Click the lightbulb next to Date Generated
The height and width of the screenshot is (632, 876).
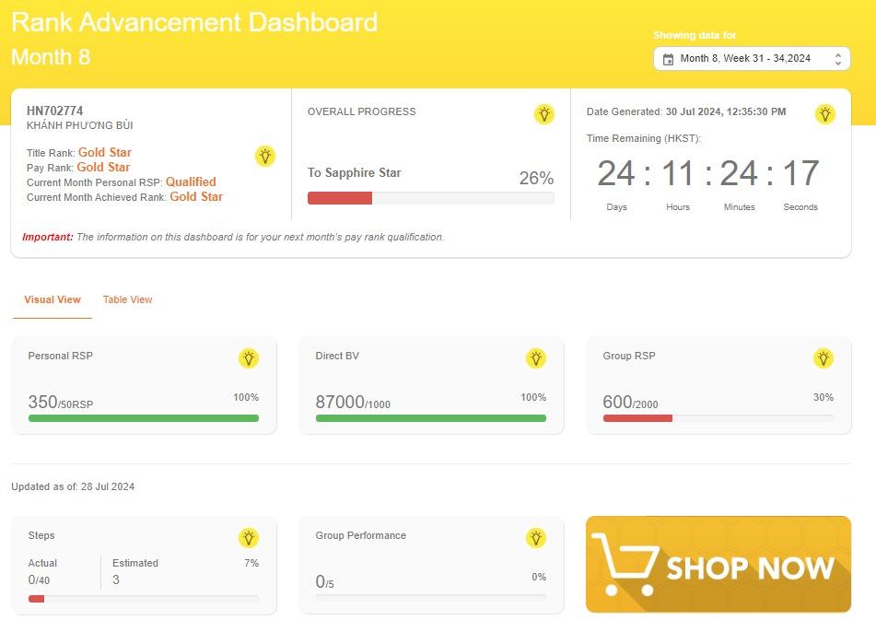pos(824,114)
